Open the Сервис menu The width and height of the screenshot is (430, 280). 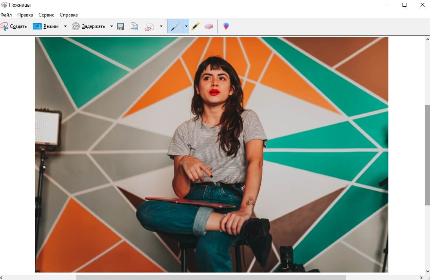click(x=46, y=15)
